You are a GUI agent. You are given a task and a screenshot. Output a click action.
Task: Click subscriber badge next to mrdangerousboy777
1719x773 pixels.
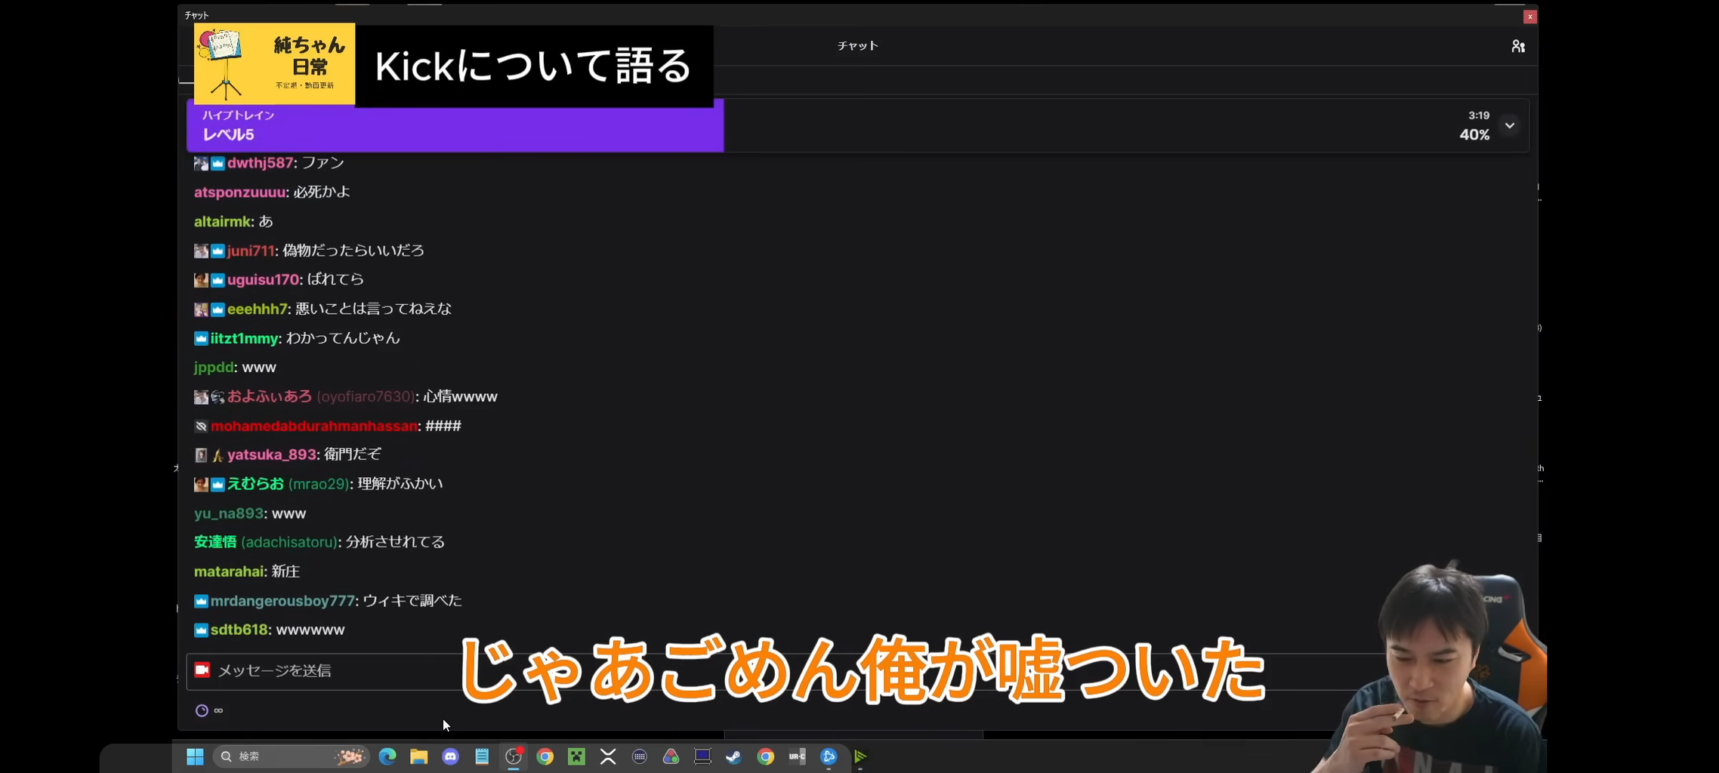point(201,602)
